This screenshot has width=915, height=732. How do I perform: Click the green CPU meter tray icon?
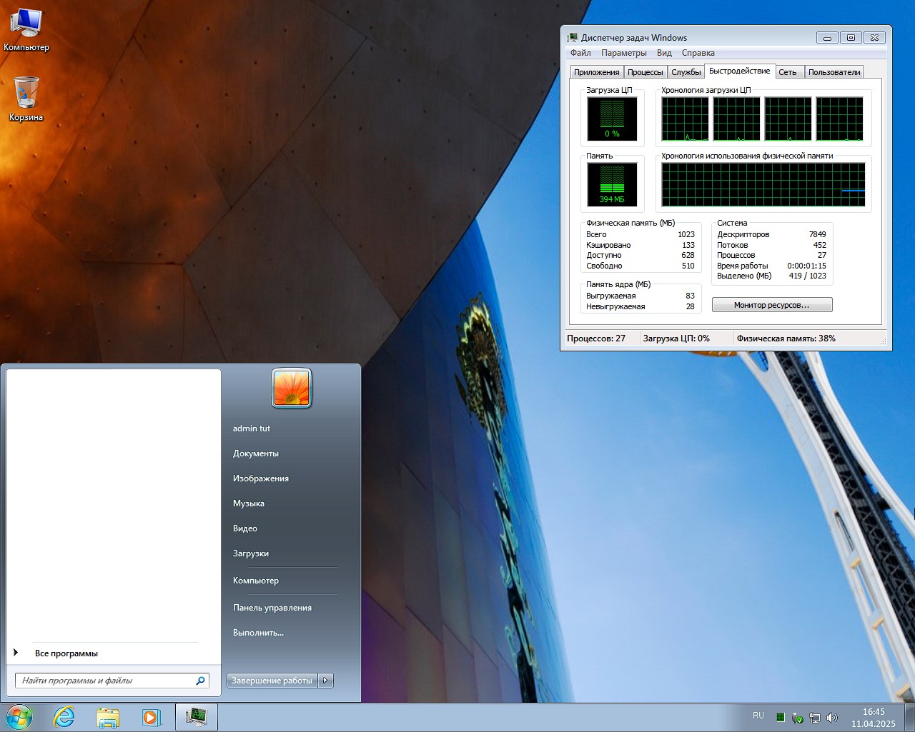point(780,717)
